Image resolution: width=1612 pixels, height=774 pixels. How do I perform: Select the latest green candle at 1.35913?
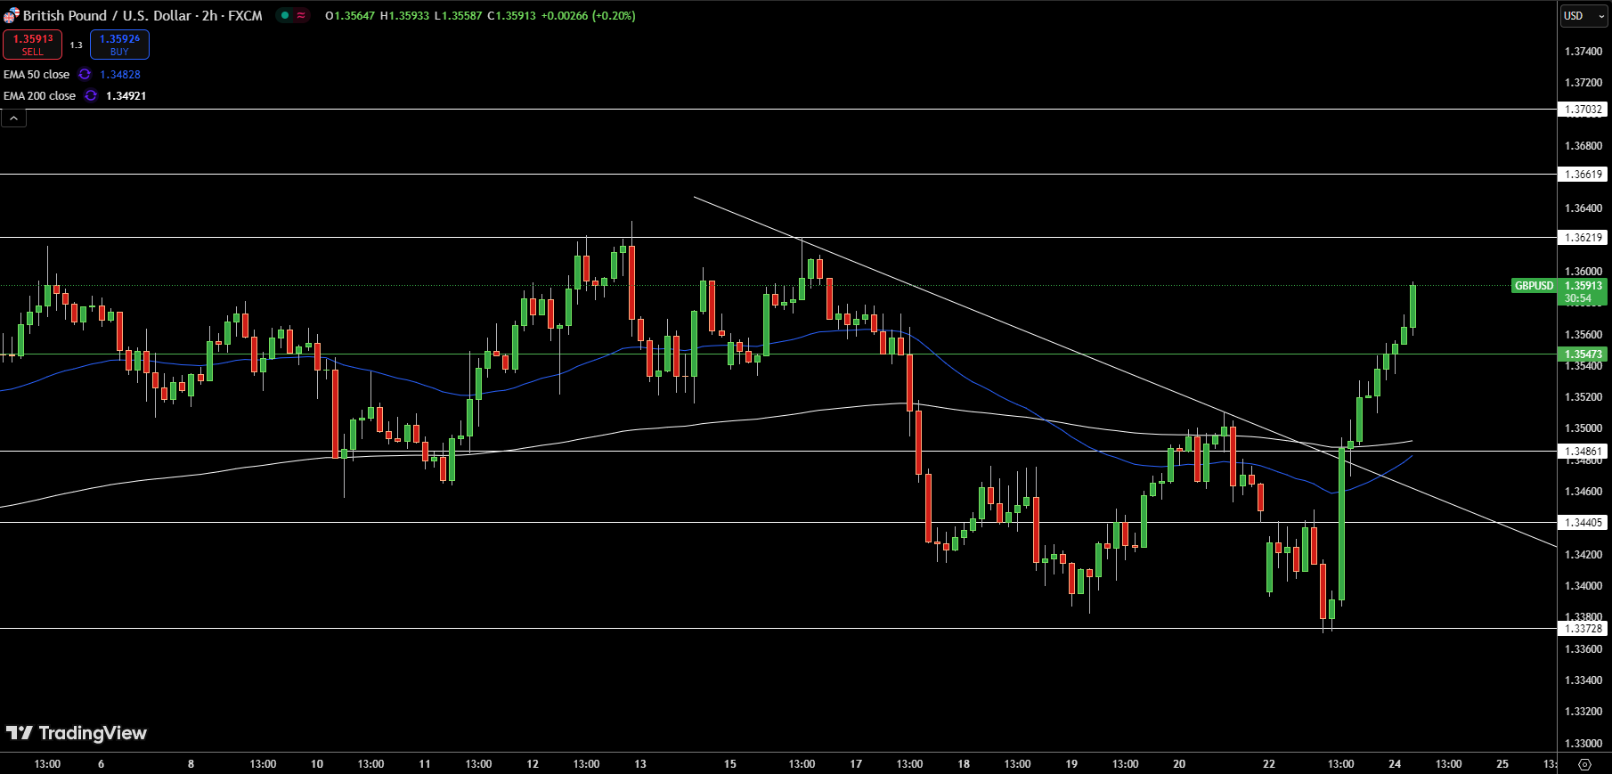[x=1413, y=306]
